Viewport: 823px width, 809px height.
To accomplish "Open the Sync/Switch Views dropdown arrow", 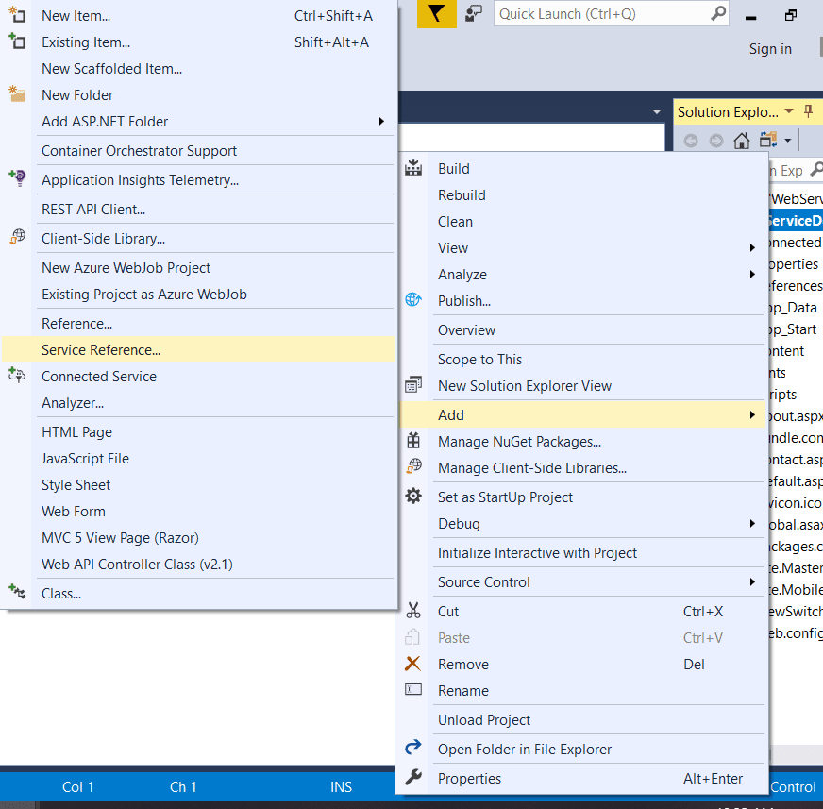I will pyautogui.click(x=787, y=140).
